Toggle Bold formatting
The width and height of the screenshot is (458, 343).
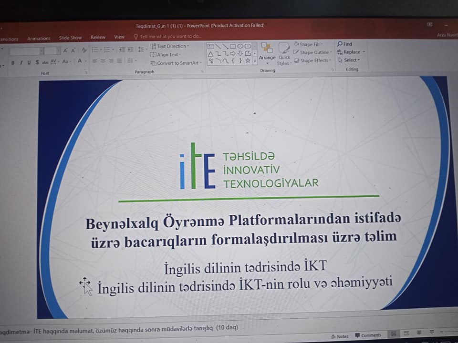tap(13, 63)
